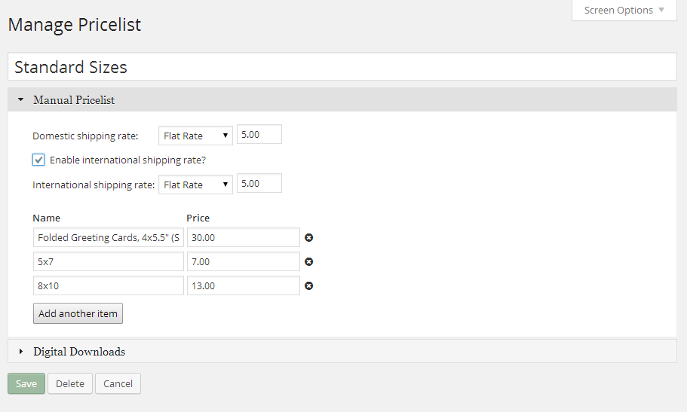Click the Price column header
687x412 pixels.
(198, 218)
